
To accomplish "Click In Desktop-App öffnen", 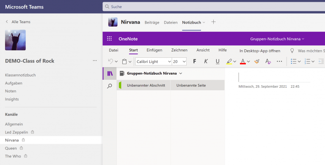I will tap(260, 51).
